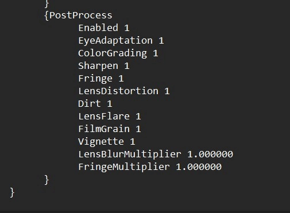Click the value 1 after ColorGrading

pos(156,53)
